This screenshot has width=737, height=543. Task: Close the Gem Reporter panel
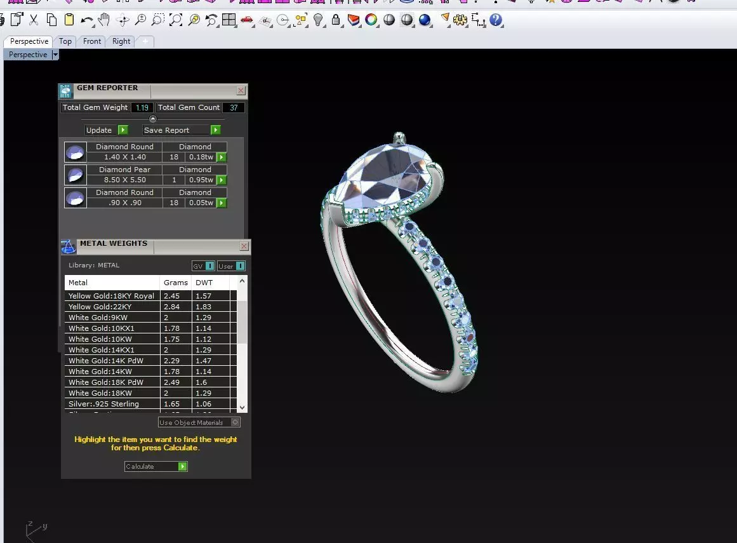241,91
